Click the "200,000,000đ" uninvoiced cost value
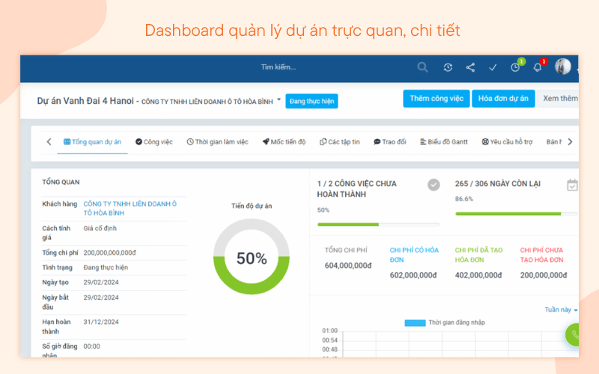Image resolution: width=599 pixels, height=374 pixels. 544,275
